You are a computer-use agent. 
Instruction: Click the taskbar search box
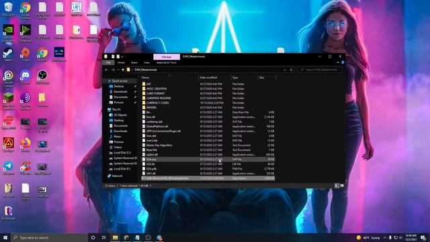49,237
